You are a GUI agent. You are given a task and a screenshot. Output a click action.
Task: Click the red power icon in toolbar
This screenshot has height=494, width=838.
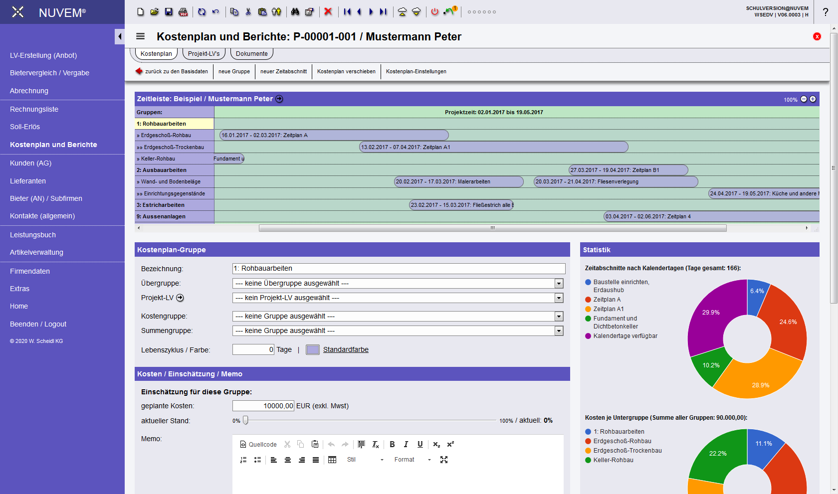[434, 11]
